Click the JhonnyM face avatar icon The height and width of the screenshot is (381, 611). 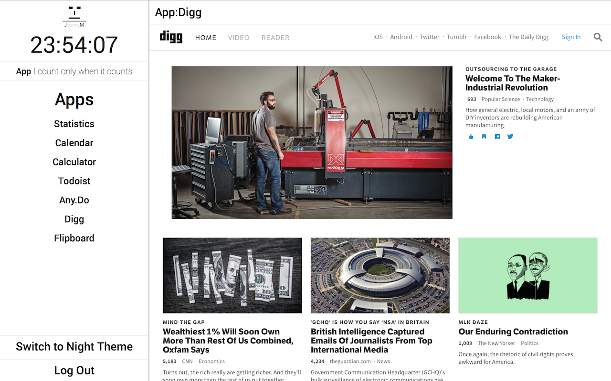(74, 15)
